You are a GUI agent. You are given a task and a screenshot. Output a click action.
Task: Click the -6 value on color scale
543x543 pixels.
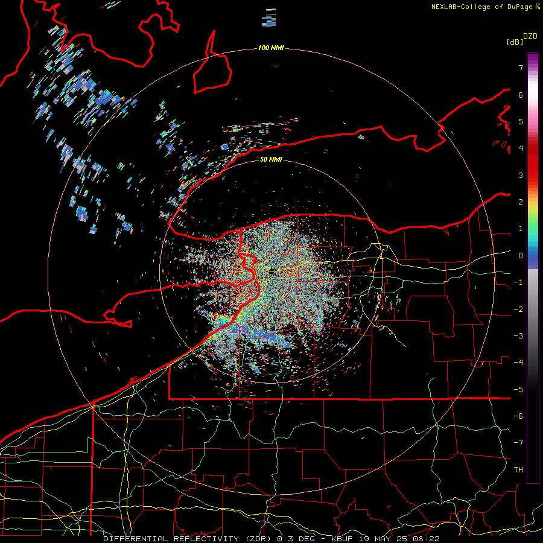518,416
